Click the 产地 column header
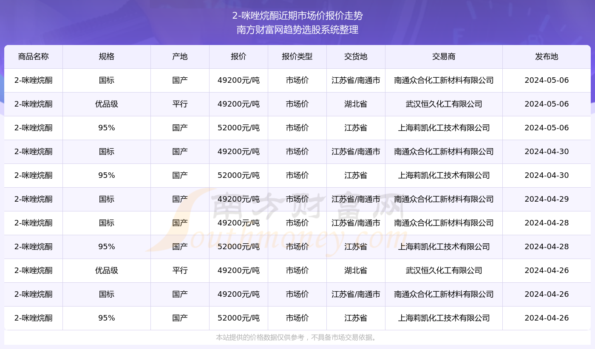595x349 pixels. coord(180,56)
